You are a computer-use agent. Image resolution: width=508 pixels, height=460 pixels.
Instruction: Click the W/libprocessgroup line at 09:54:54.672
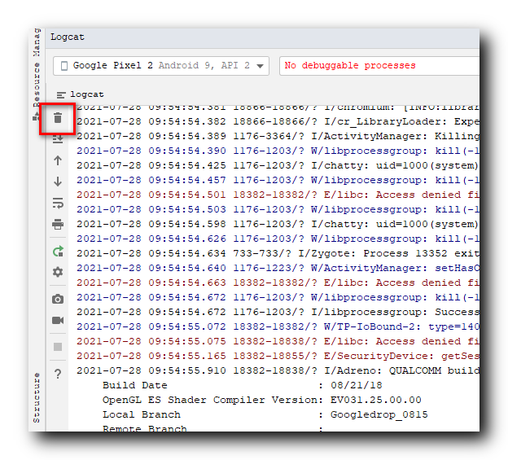[278, 297]
